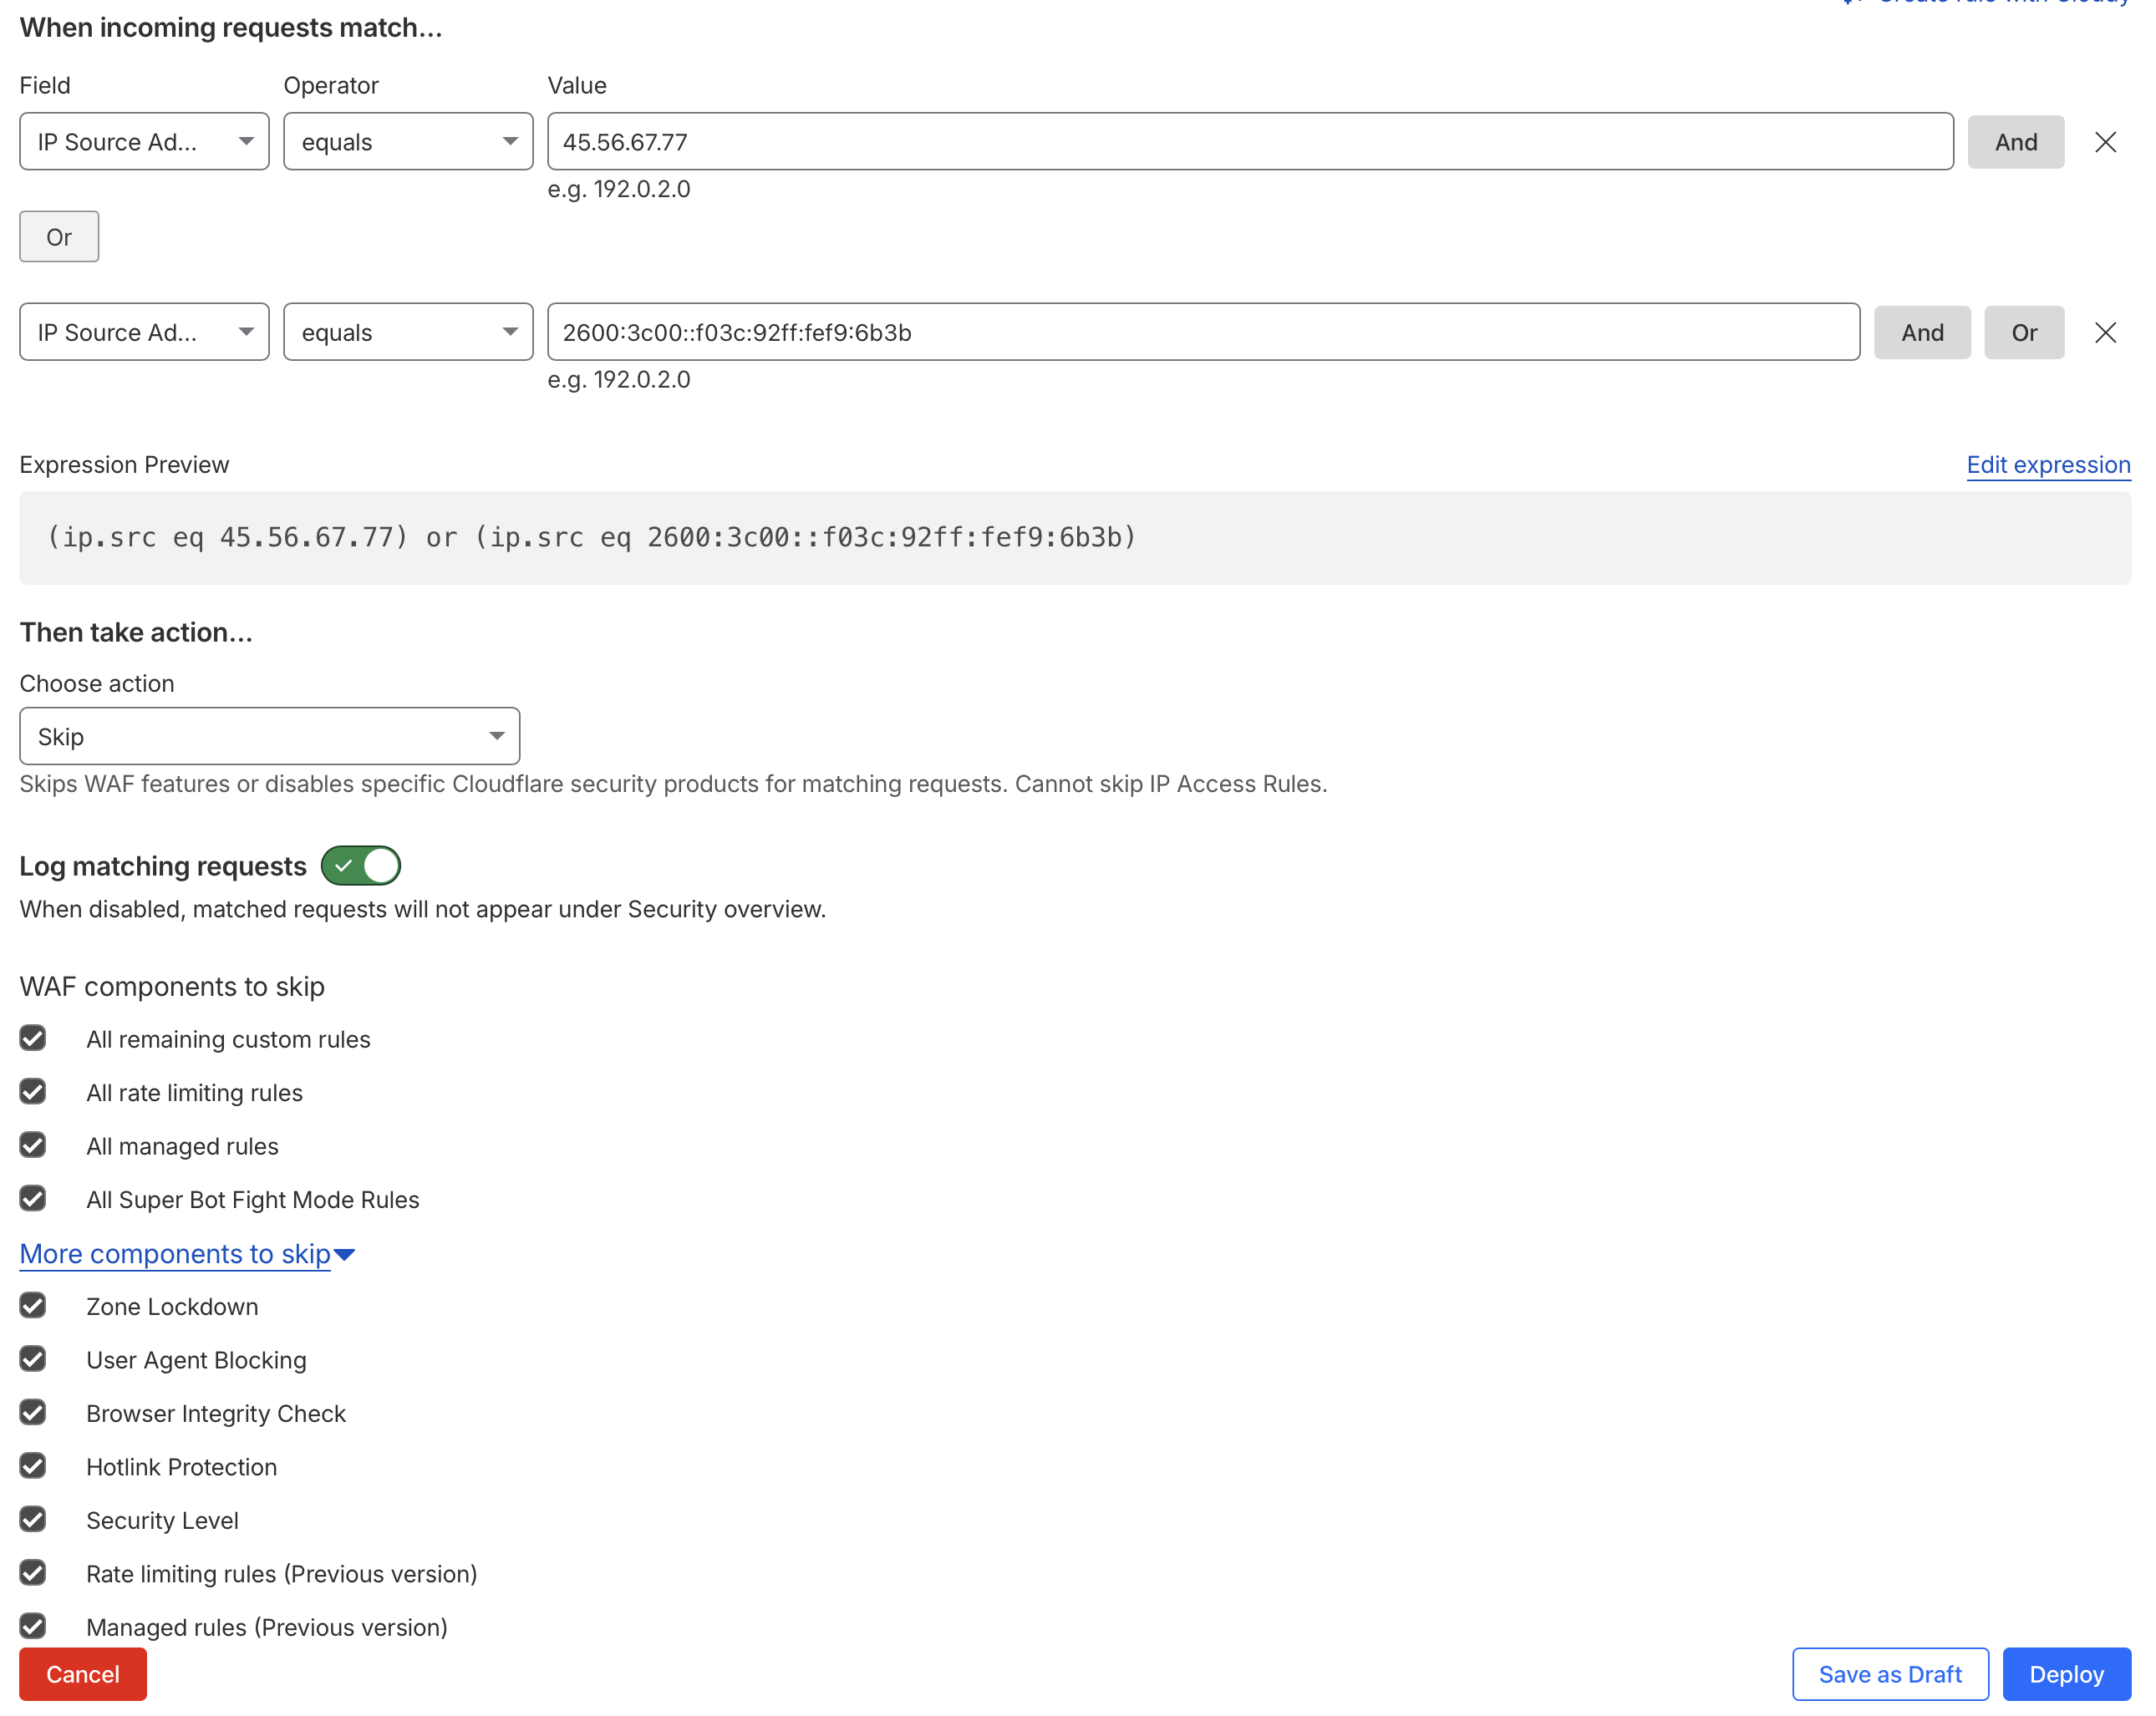Uncheck All remaining custom rules

(x=33, y=1038)
